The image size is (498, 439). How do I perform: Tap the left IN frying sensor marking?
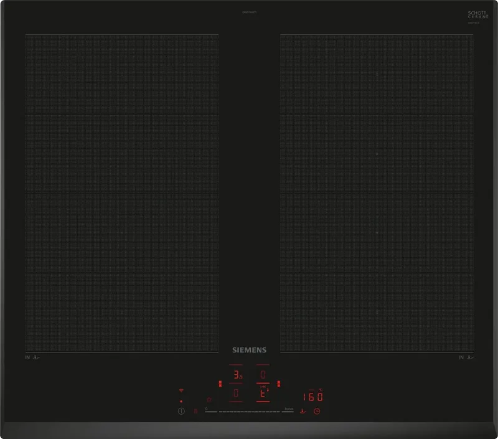pyautogui.click(x=32, y=357)
